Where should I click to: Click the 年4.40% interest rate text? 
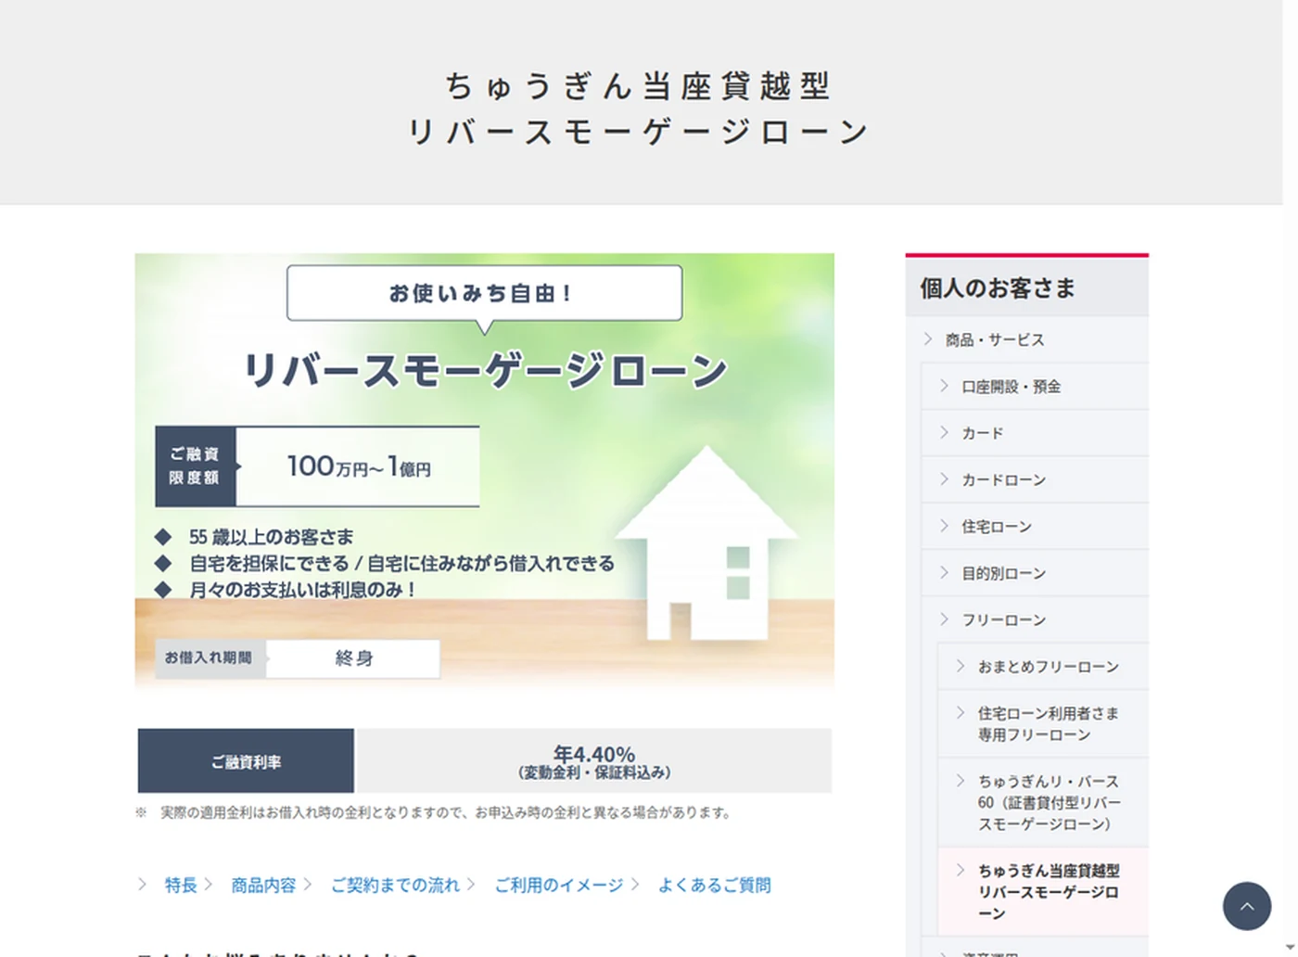point(594,754)
